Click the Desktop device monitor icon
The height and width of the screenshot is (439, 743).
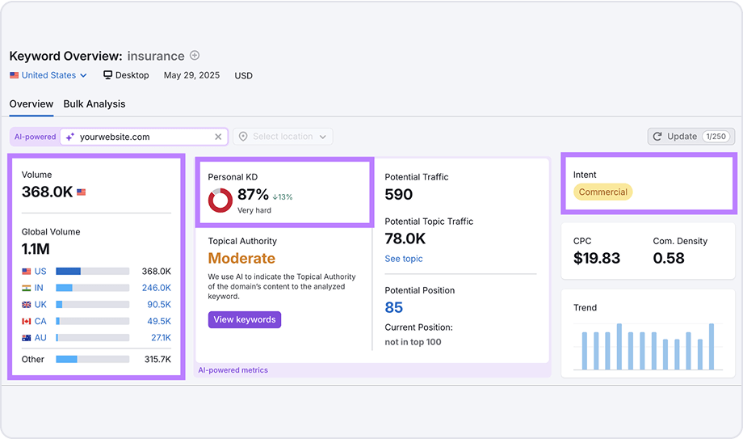click(x=108, y=75)
